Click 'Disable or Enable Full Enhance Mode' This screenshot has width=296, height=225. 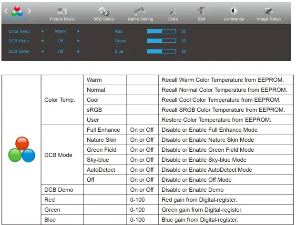[210, 130]
